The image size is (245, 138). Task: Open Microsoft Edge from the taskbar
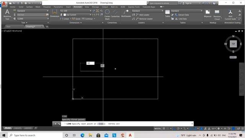(x=82, y=135)
